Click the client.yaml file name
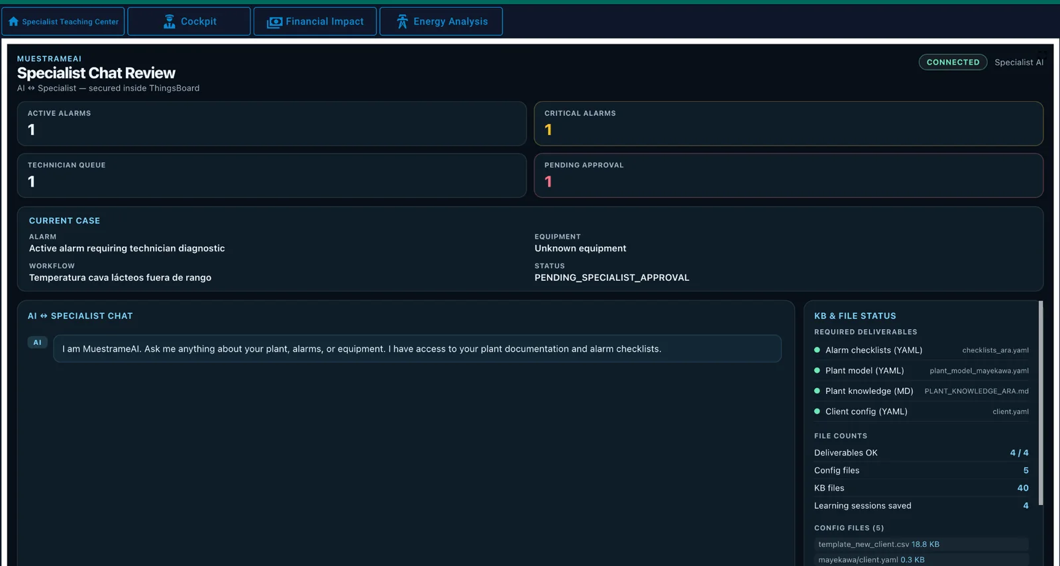 point(1010,412)
